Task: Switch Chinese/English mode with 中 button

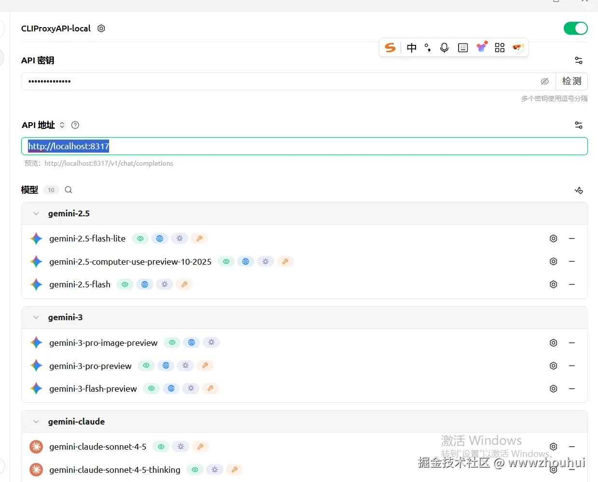Action: 412,47
